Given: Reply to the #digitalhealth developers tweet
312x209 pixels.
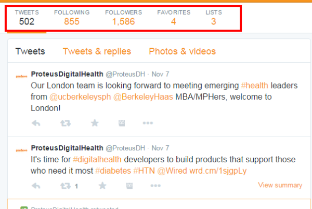Looking at the screenshot, I should click(x=36, y=186).
